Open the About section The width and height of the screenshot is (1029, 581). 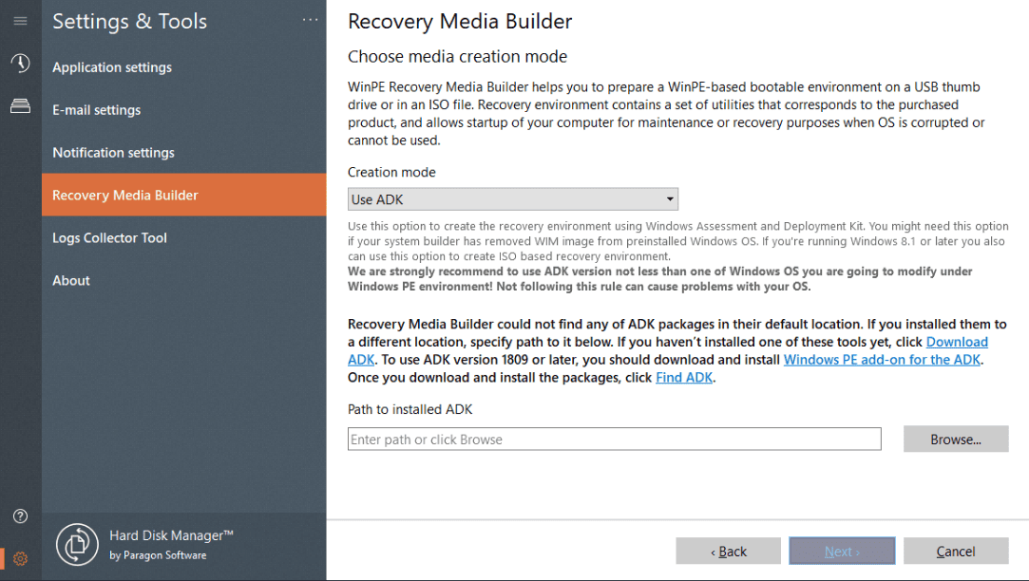pyautogui.click(x=183, y=280)
